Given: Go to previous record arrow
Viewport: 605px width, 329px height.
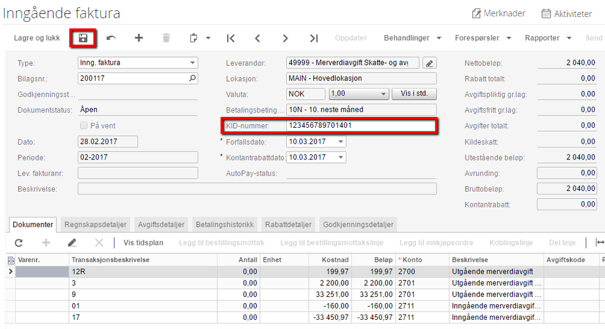Looking at the screenshot, I should pos(258,38).
